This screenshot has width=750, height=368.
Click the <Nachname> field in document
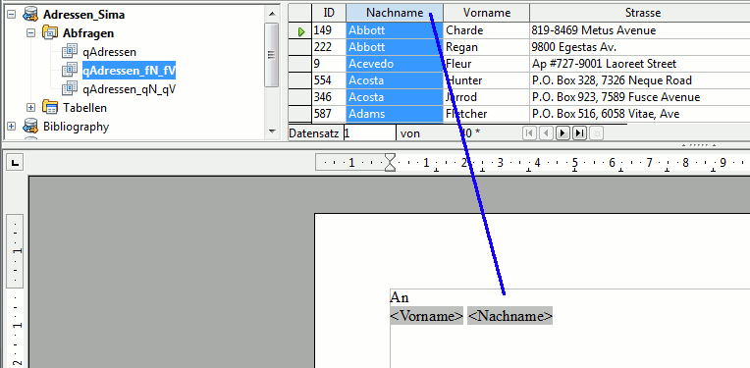[x=509, y=316]
